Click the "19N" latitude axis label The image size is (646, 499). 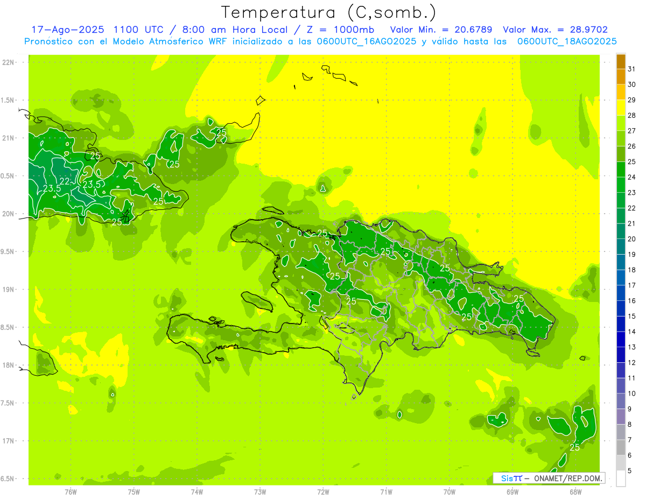click(9, 290)
